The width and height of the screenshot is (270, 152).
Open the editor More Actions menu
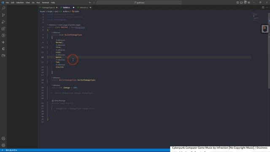click(x=267, y=8)
